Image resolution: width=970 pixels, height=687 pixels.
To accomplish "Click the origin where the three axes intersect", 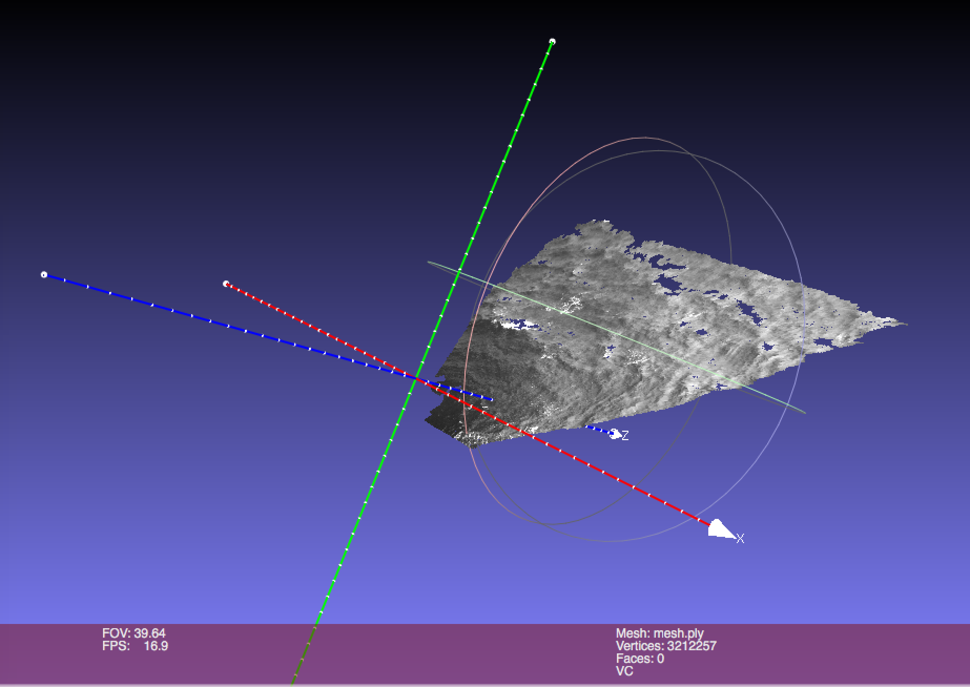I will pos(417,378).
